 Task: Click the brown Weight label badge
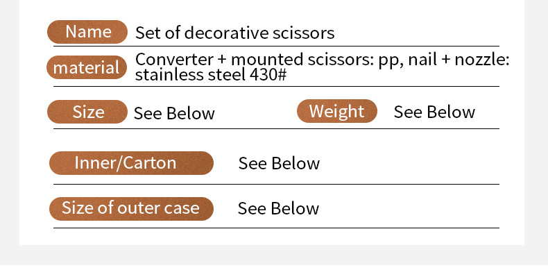click(x=336, y=111)
